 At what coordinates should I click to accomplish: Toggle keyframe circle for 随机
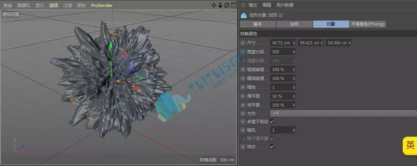243,130
